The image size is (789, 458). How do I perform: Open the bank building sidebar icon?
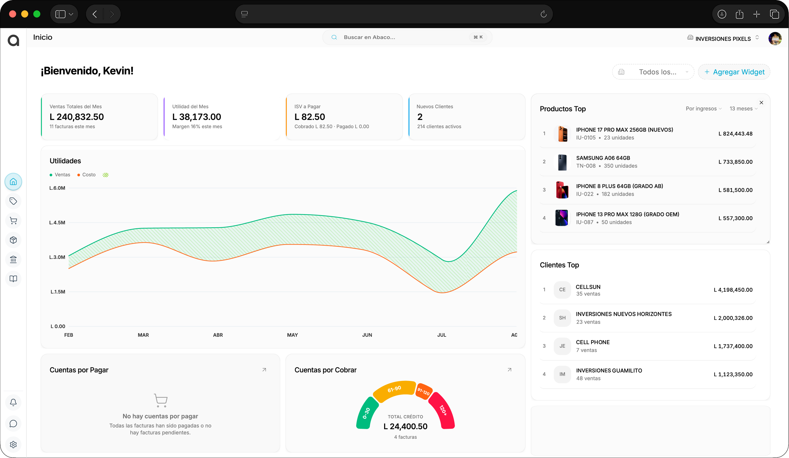pyautogui.click(x=13, y=259)
